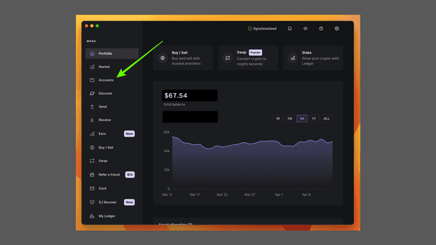This screenshot has height=245, width=436.
Task: Select the 1D chart range
Action: click(x=278, y=118)
